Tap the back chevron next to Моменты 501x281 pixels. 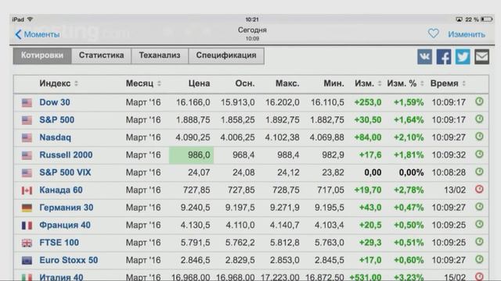18,34
